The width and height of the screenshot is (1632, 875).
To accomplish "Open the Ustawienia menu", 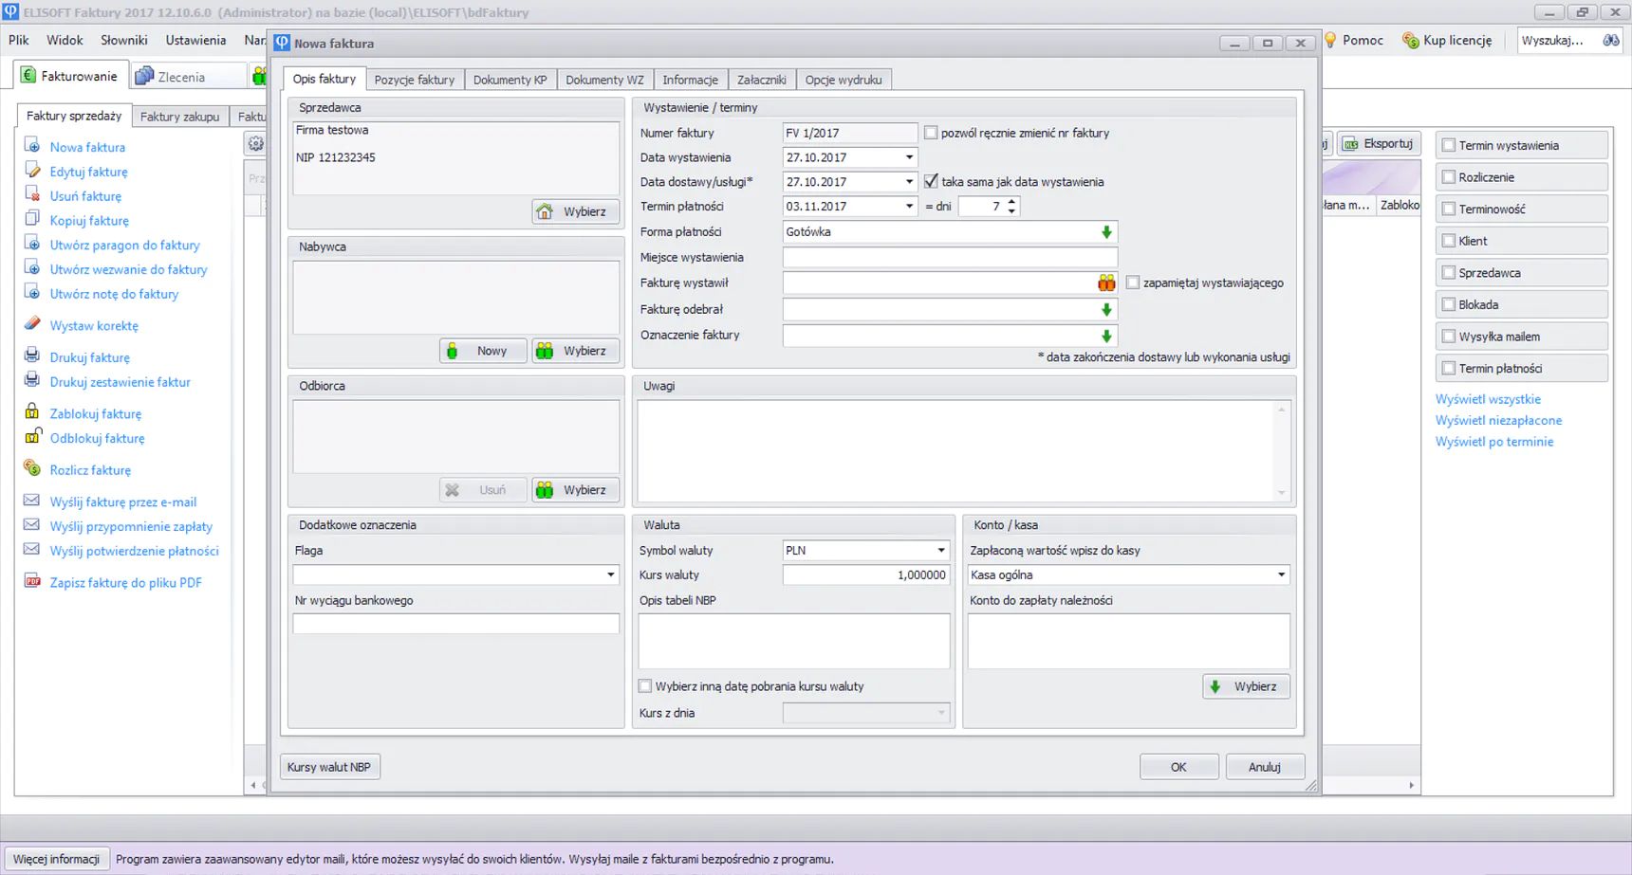I will click(x=195, y=40).
